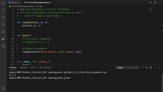Open the Search view in activity bar
163x92 pixels.
[3, 10]
